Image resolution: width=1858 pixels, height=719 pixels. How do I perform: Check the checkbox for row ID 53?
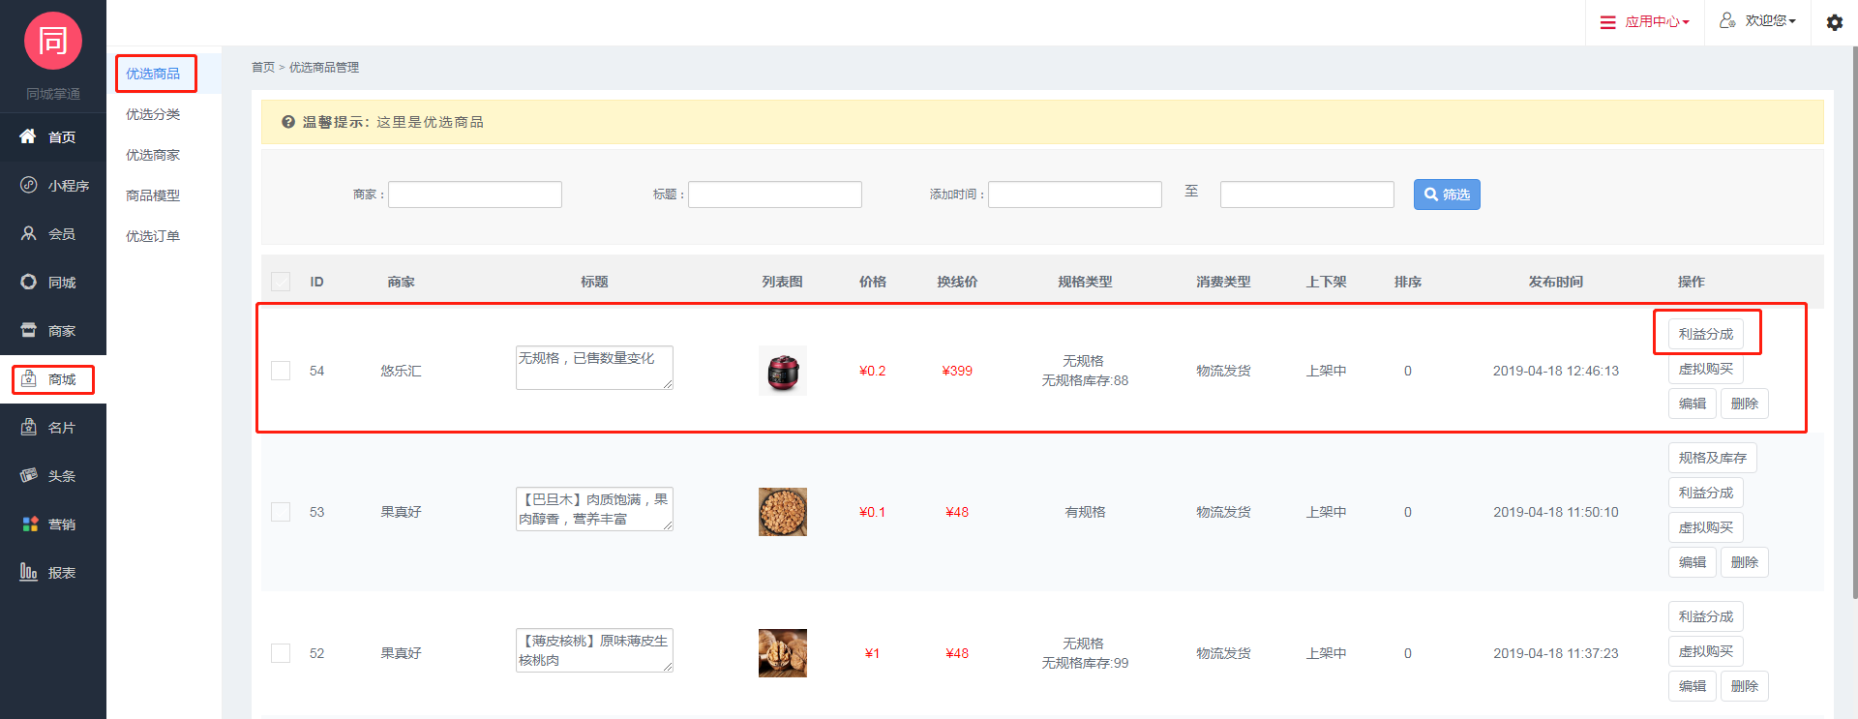[x=281, y=512]
